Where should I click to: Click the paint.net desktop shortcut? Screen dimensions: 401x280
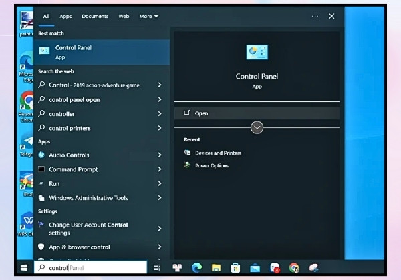click(x=27, y=24)
